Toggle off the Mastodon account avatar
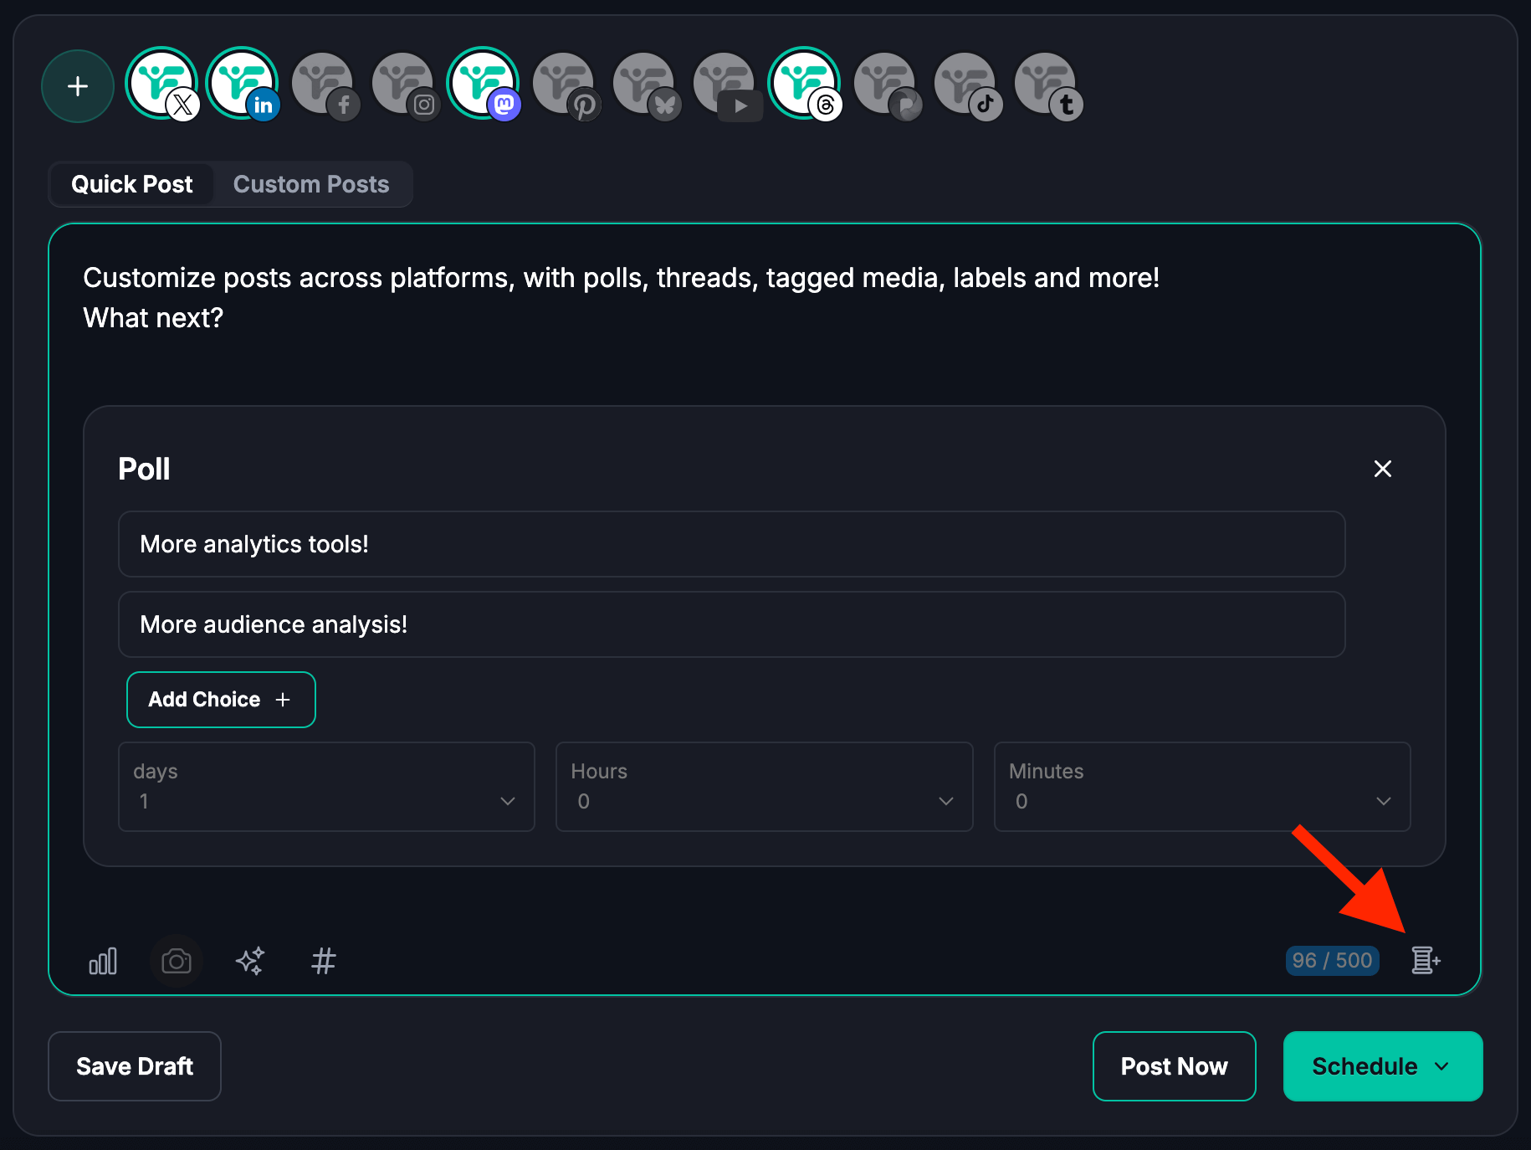This screenshot has height=1150, width=1531. coord(483,84)
